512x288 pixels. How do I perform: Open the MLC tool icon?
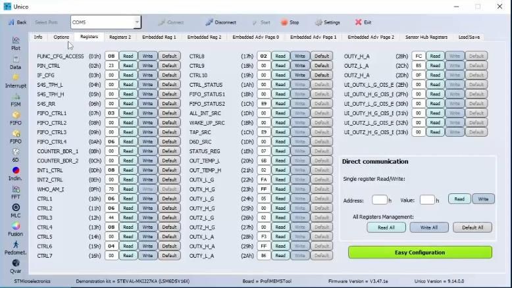click(x=15, y=211)
